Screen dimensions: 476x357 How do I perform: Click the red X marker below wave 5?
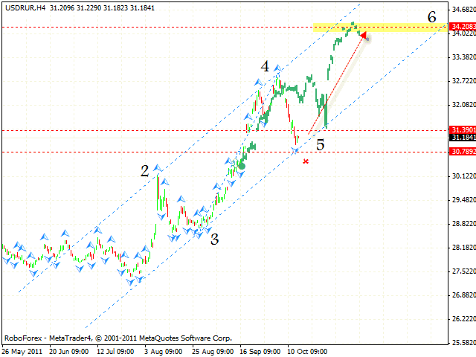pyautogui.click(x=306, y=161)
